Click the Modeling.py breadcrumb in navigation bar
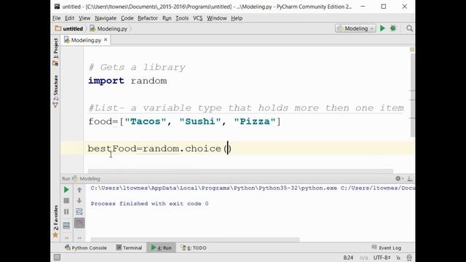The height and width of the screenshot is (262, 466). pos(108,29)
